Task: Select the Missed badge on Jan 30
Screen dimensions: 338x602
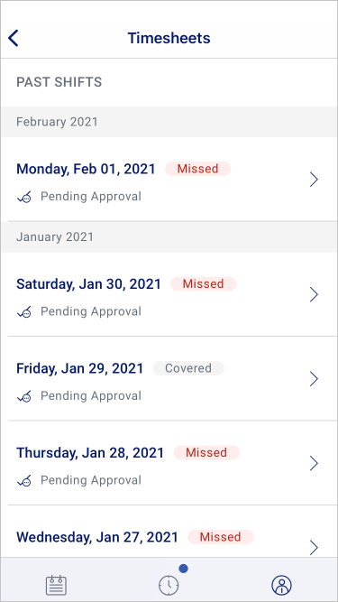Action: tap(204, 283)
